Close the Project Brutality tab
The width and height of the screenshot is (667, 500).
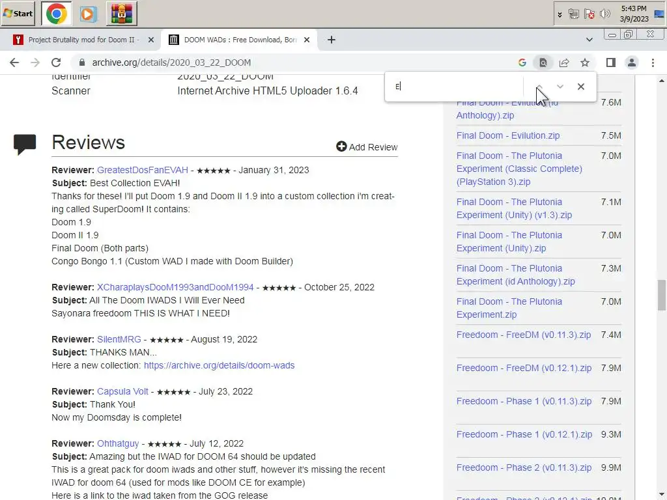coord(151,40)
